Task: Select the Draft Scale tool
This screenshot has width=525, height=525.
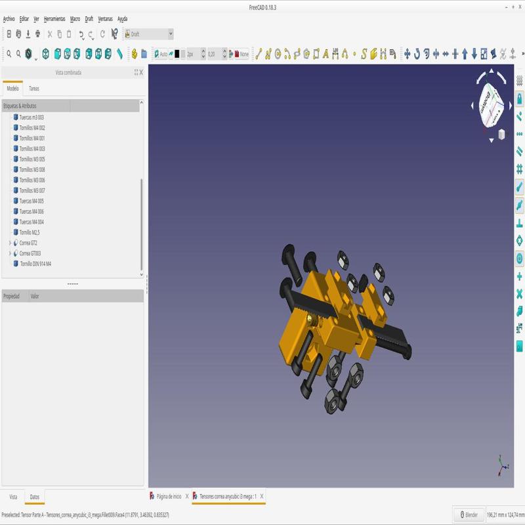Action: point(484,54)
